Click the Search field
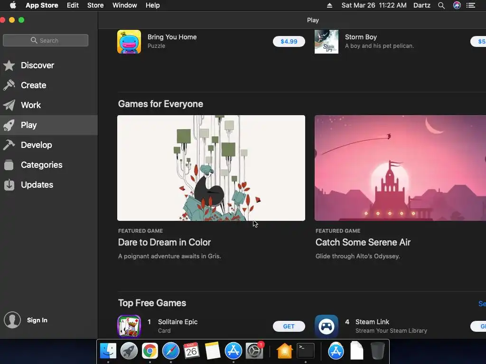Screen dimensions: 486x364 coord(46,40)
